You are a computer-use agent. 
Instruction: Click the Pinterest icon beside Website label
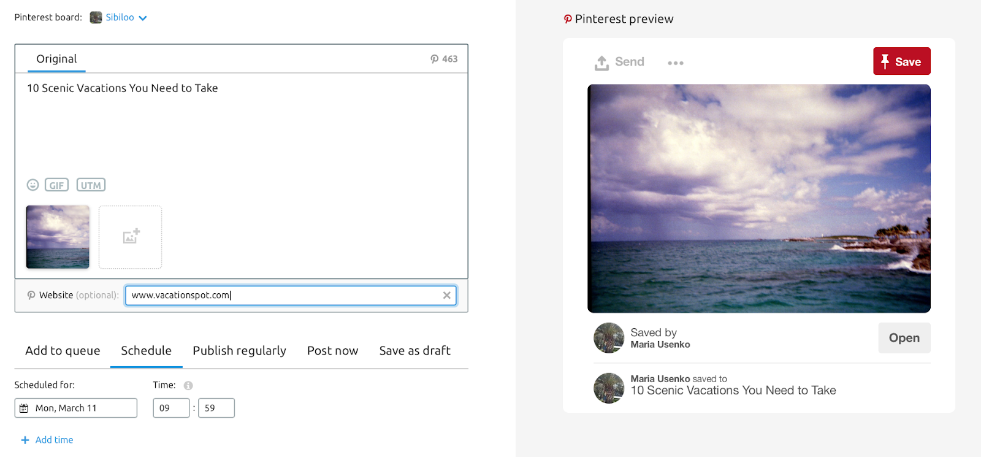(31, 295)
